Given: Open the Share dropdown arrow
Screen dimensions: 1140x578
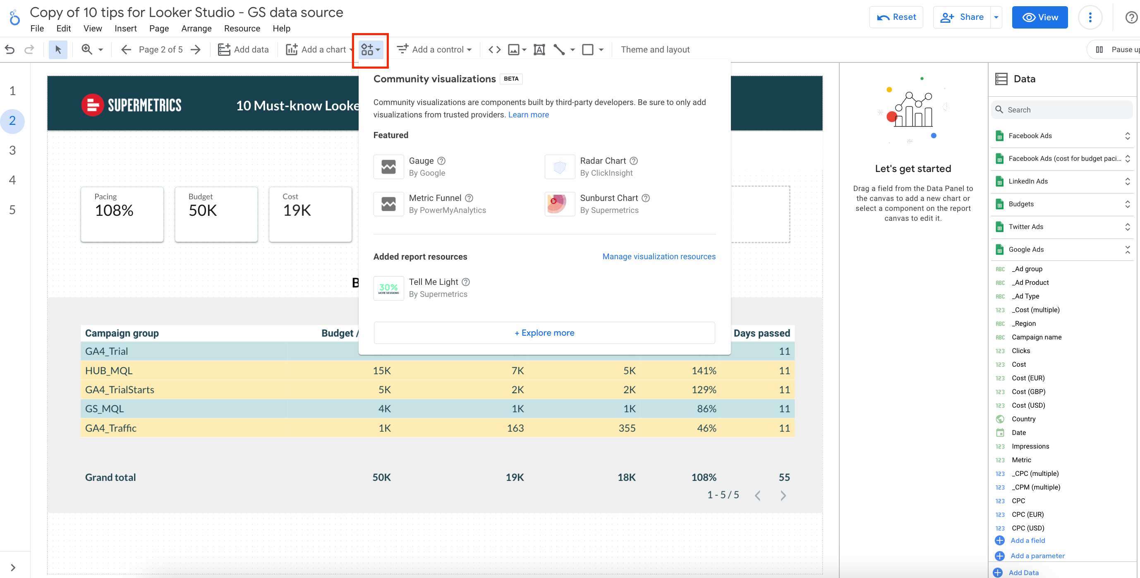Looking at the screenshot, I should click(x=996, y=17).
